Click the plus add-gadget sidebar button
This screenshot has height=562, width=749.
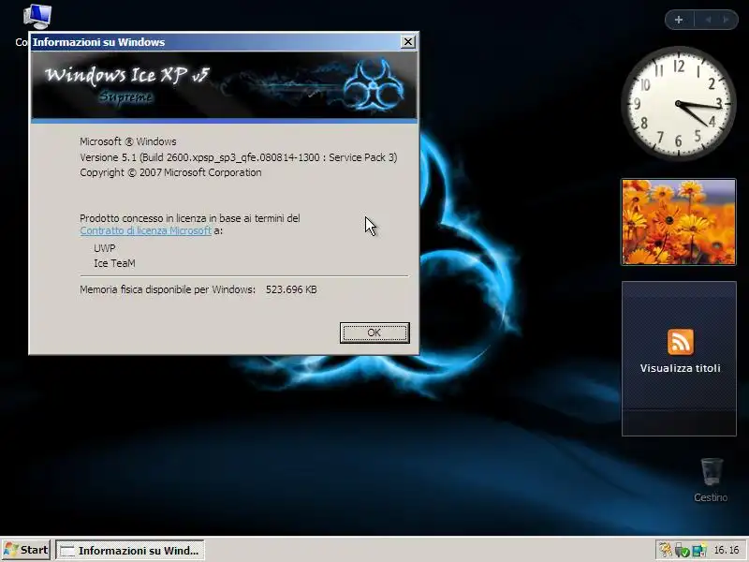(679, 20)
